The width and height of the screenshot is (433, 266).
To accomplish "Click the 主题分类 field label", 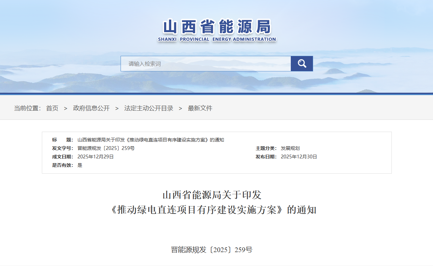I will coord(266,148).
